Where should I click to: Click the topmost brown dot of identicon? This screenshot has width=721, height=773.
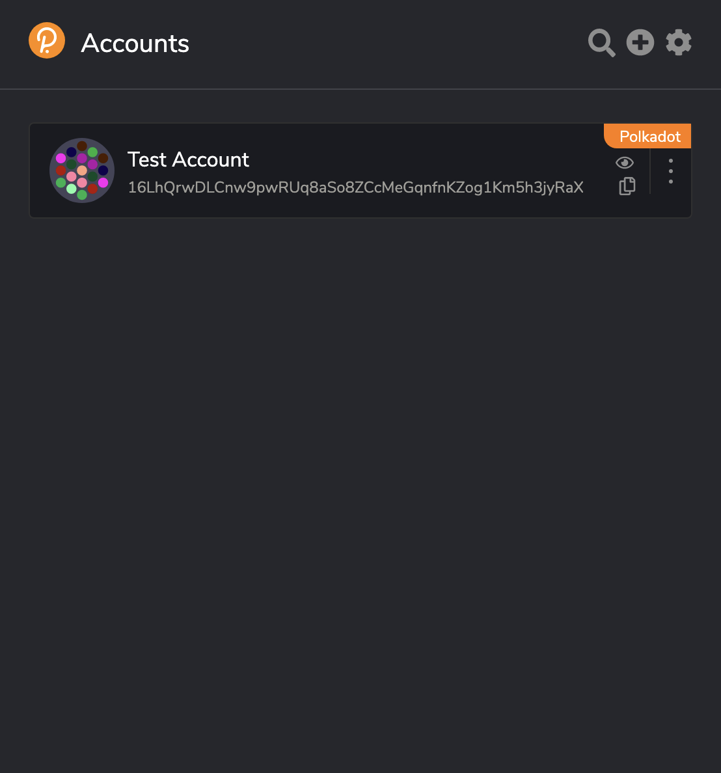tap(82, 146)
